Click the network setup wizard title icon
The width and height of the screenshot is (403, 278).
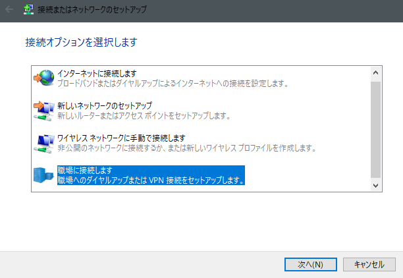point(28,10)
